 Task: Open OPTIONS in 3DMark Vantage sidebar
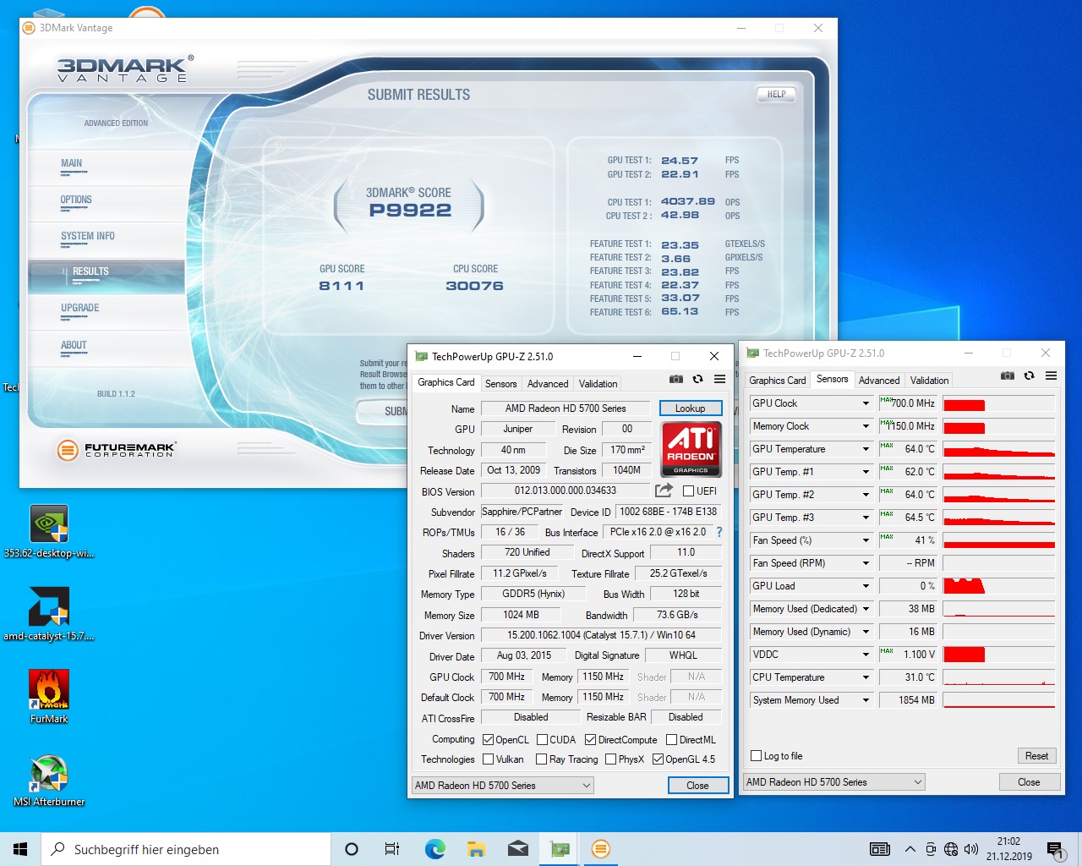[76, 200]
